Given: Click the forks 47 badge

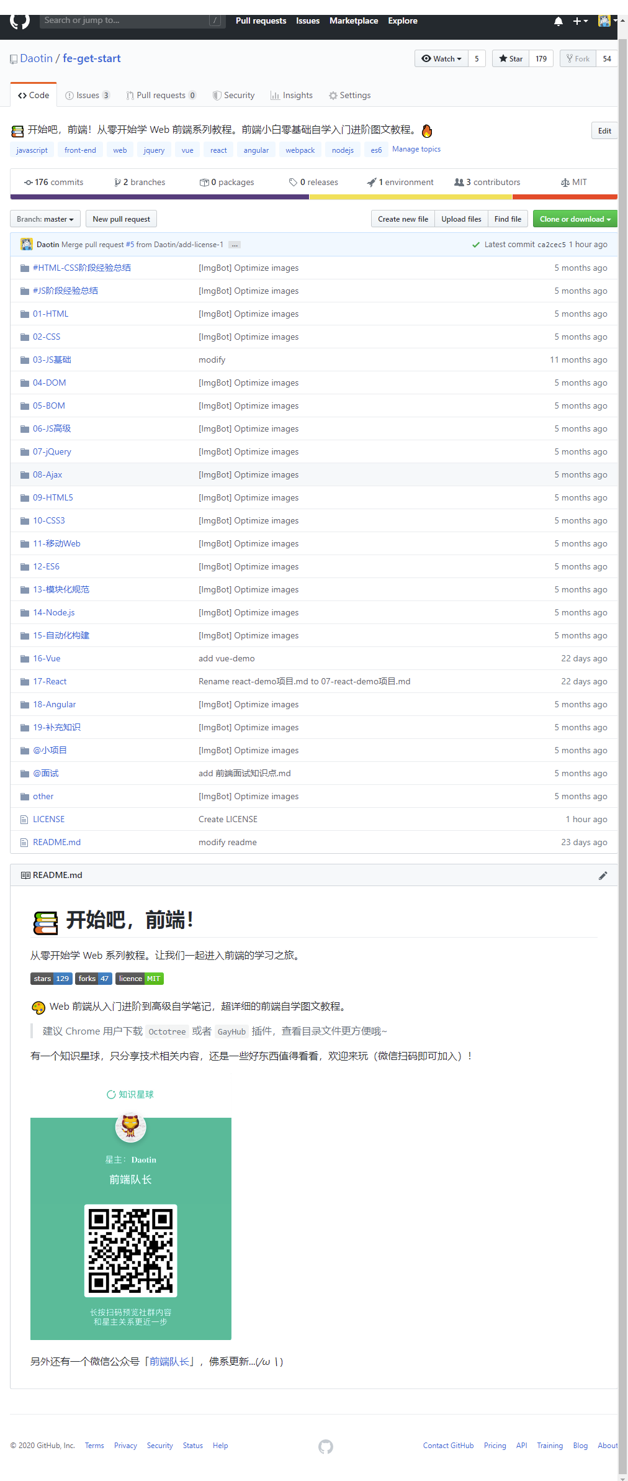Looking at the screenshot, I should 94,979.
